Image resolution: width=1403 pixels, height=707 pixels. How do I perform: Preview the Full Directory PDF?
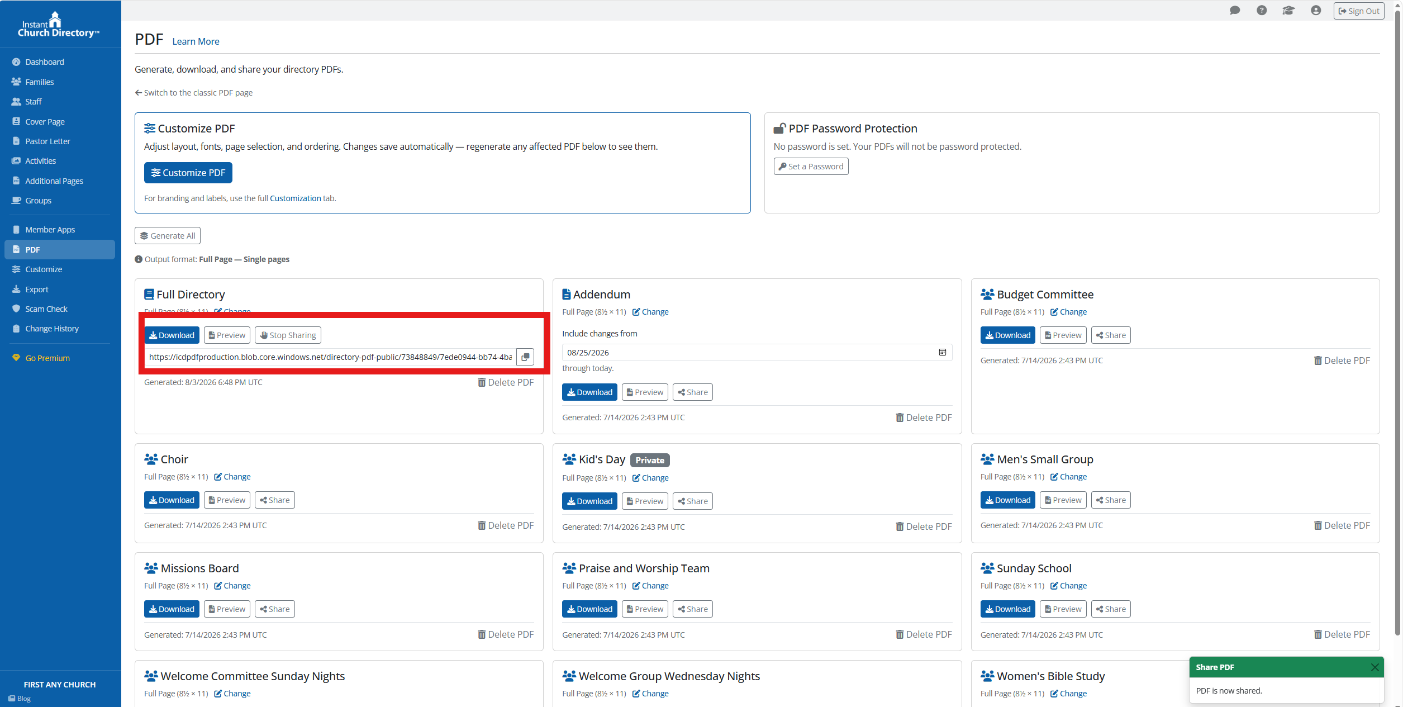(227, 335)
